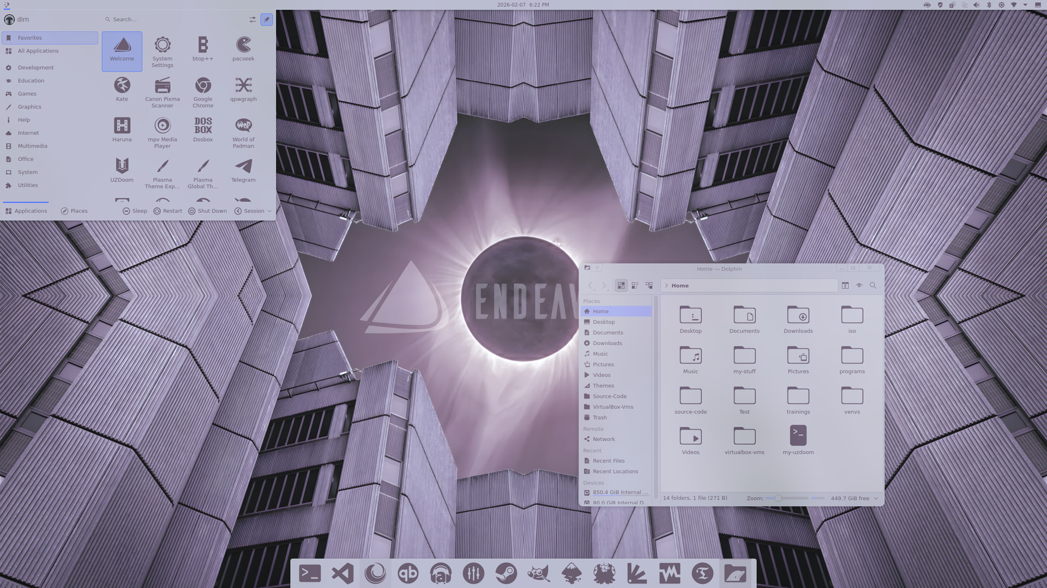Image resolution: width=1047 pixels, height=588 pixels.
Task: Toggle Dolphin split view
Action: tap(845, 285)
